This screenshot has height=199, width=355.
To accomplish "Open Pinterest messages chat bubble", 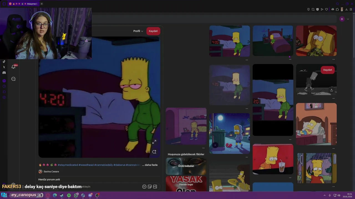I will pyautogui.click(x=13, y=79).
